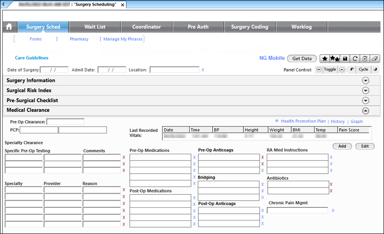Switch to the Surgery Coding tab
Screen dimensions: 384x234
[250, 27]
